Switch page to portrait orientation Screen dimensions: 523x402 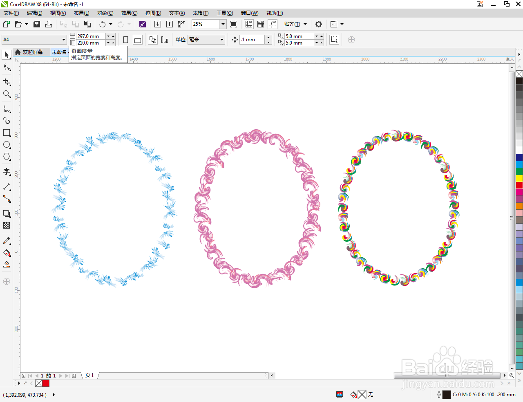point(126,40)
